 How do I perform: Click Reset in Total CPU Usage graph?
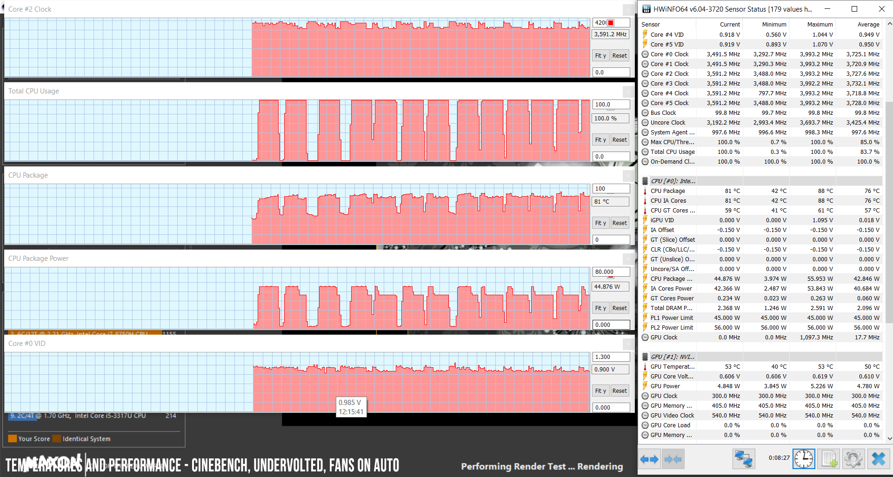[x=620, y=139]
